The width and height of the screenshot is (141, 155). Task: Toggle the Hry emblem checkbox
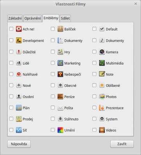click(53, 52)
